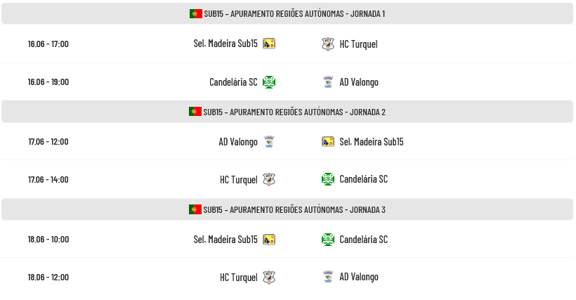Click Sel. Madeira crest in 17.06 12:00 match

tap(327, 141)
